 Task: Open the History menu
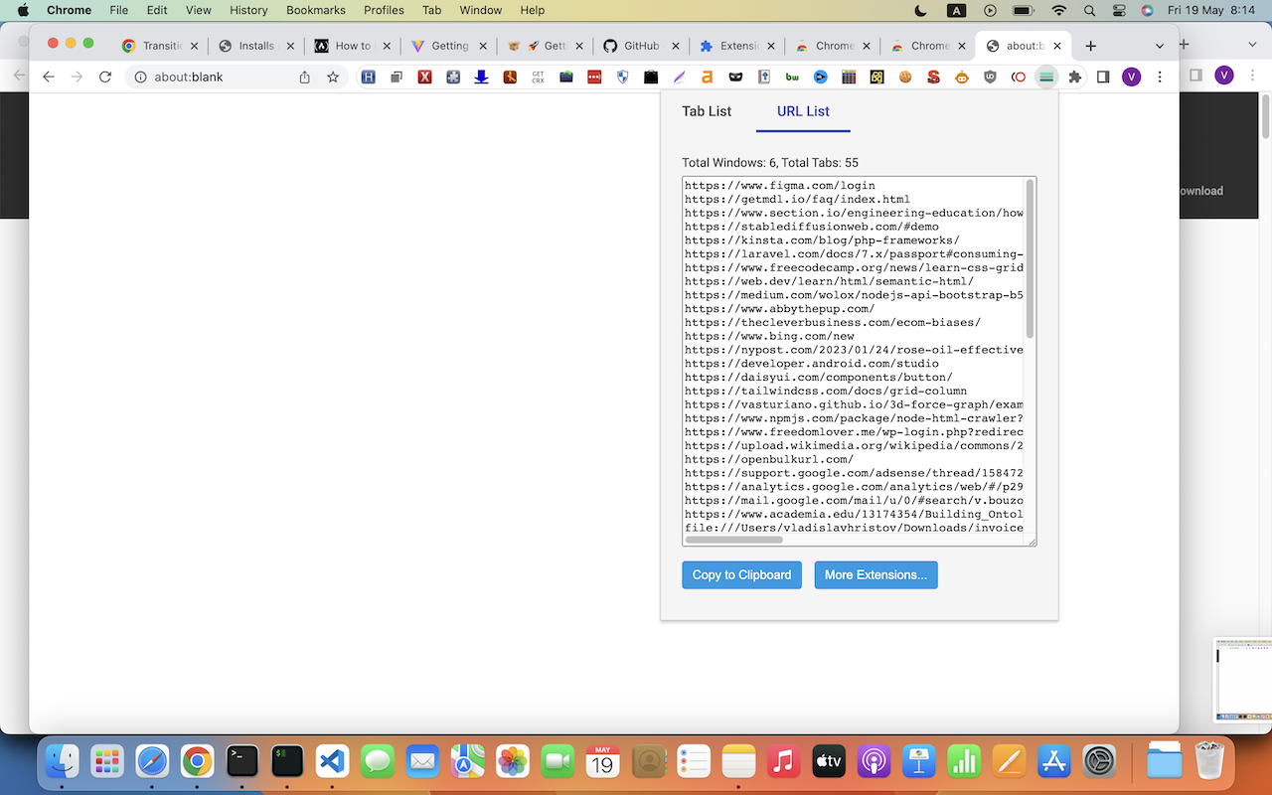(x=248, y=10)
